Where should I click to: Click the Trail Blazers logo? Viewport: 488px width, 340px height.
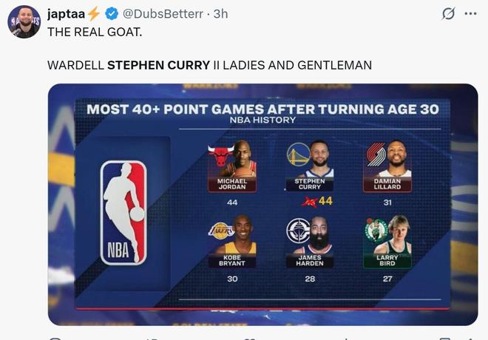(377, 155)
